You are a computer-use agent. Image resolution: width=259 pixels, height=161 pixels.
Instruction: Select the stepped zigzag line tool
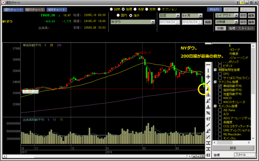pos(208,125)
